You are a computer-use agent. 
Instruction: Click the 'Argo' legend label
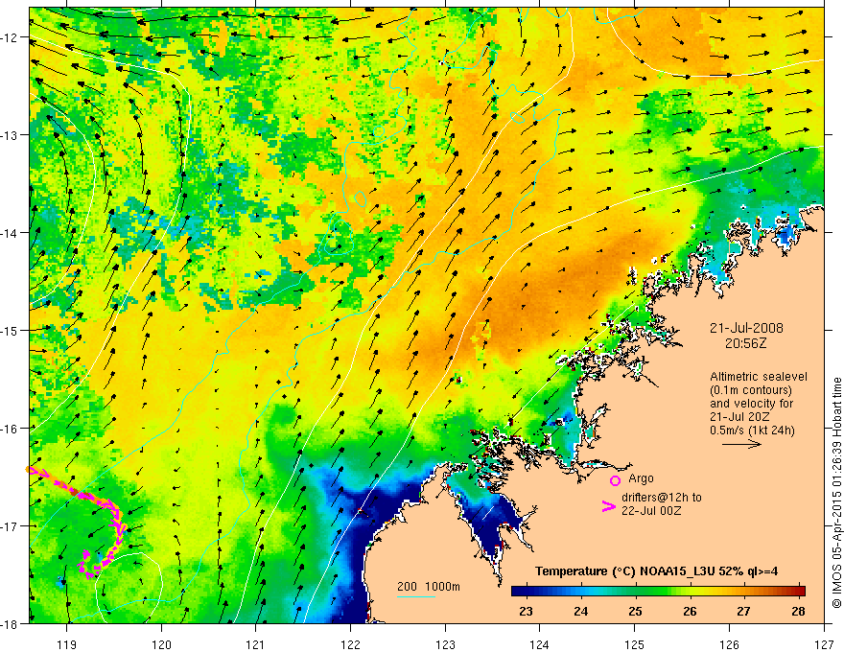point(641,478)
